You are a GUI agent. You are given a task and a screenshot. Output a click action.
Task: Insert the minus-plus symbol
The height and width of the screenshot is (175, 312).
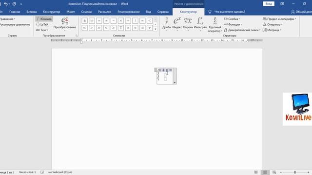pyautogui.click(x=121, y=28)
